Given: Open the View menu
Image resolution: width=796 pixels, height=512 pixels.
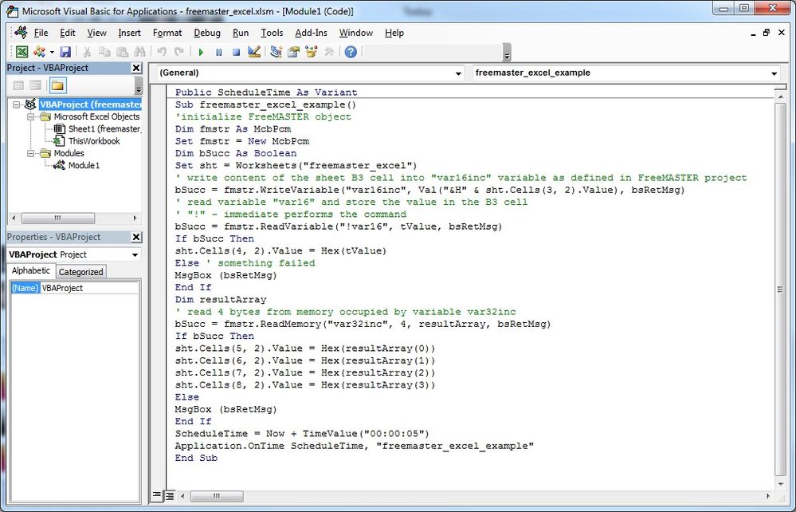Looking at the screenshot, I should tap(96, 33).
